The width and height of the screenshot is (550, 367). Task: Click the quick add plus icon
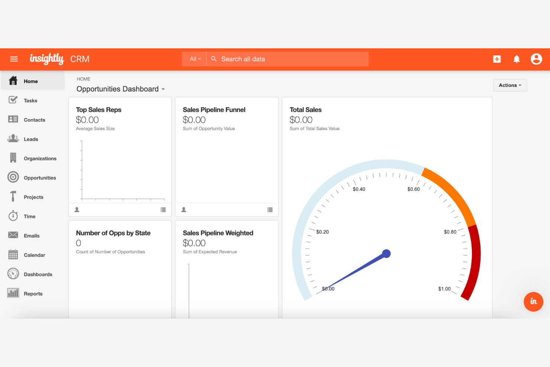(x=497, y=59)
